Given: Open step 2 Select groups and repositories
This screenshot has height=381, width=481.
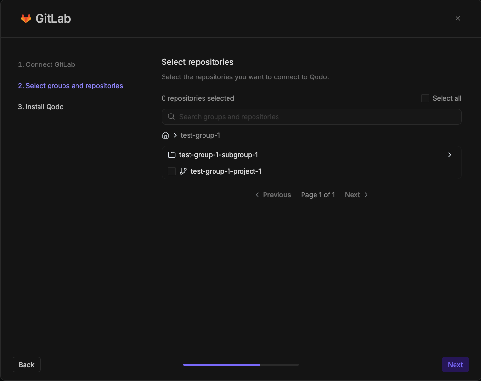Looking at the screenshot, I should 70,86.
